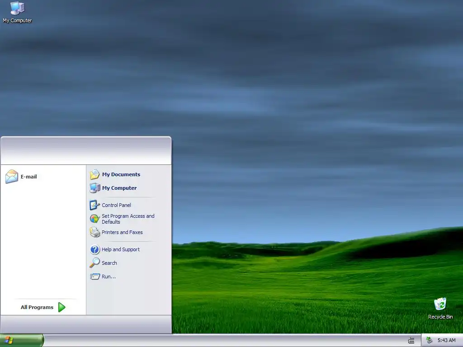
Task: Click the Run dialog icon
Action: tap(95, 277)
